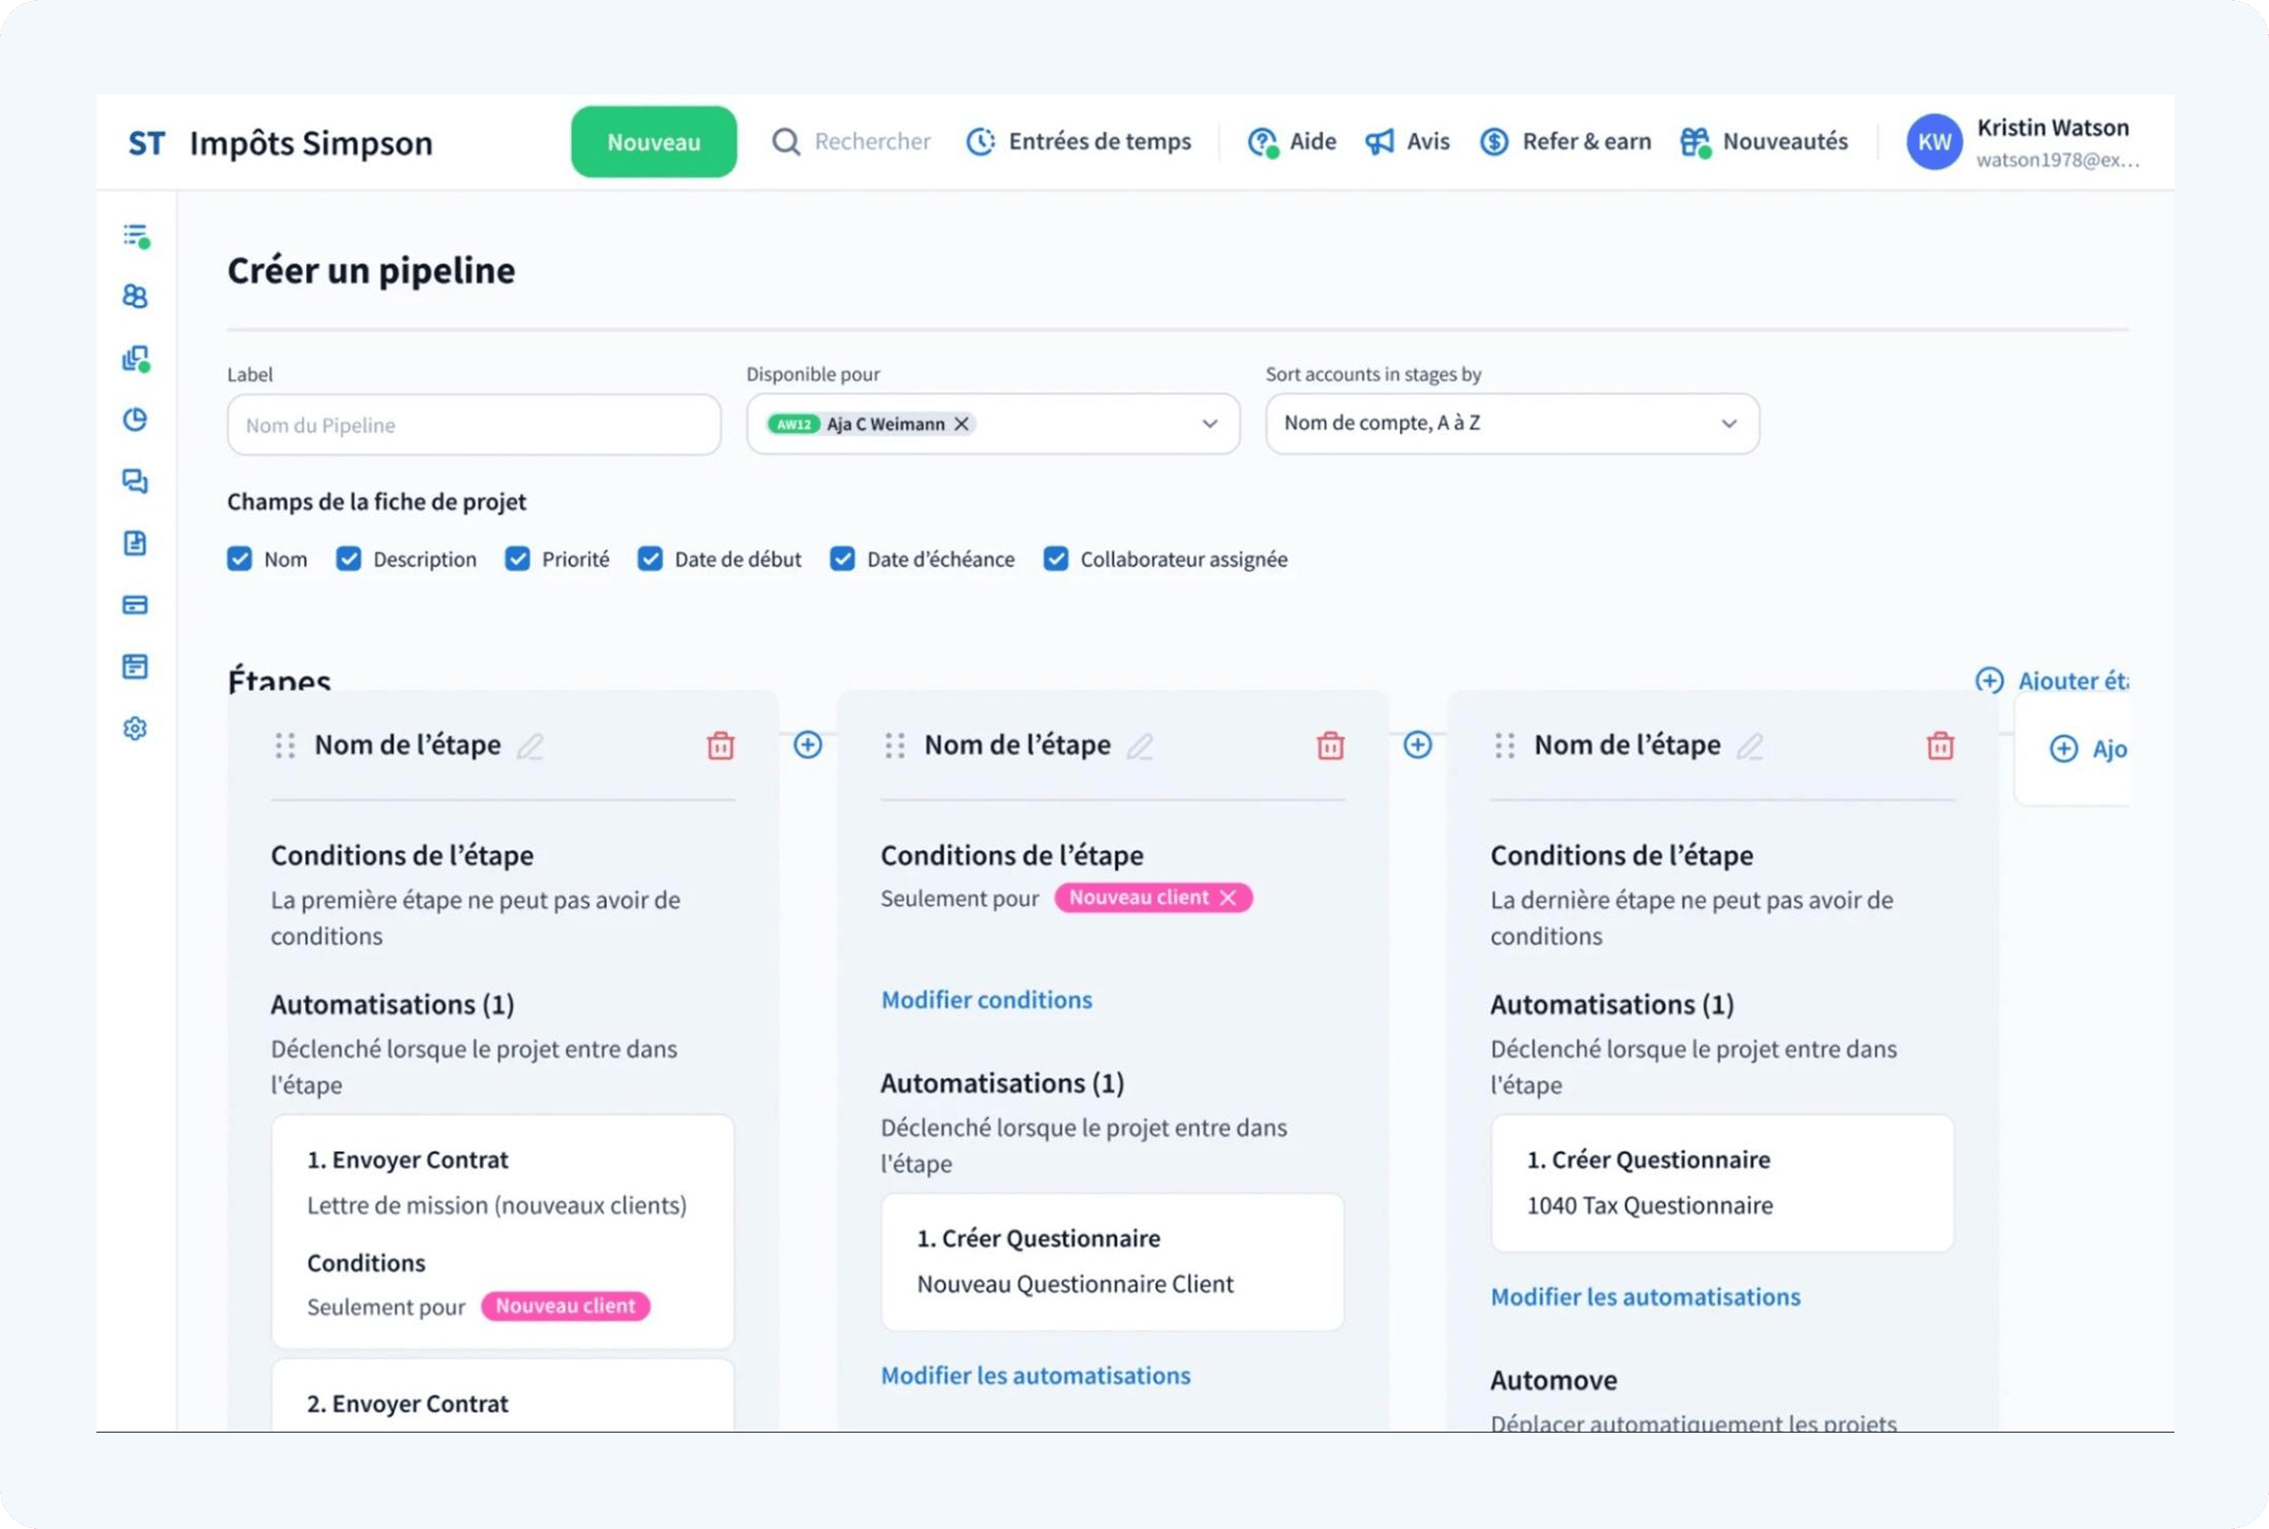2269x1529 pixels.
Task: Uncheck the Nom checkbox
Action: point(239,558)
